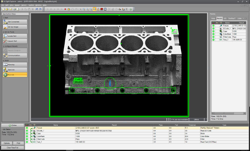Click the Save Job step
Viewport: 250px width, 151px height.
pyautogui.click(x=14, y=70)
